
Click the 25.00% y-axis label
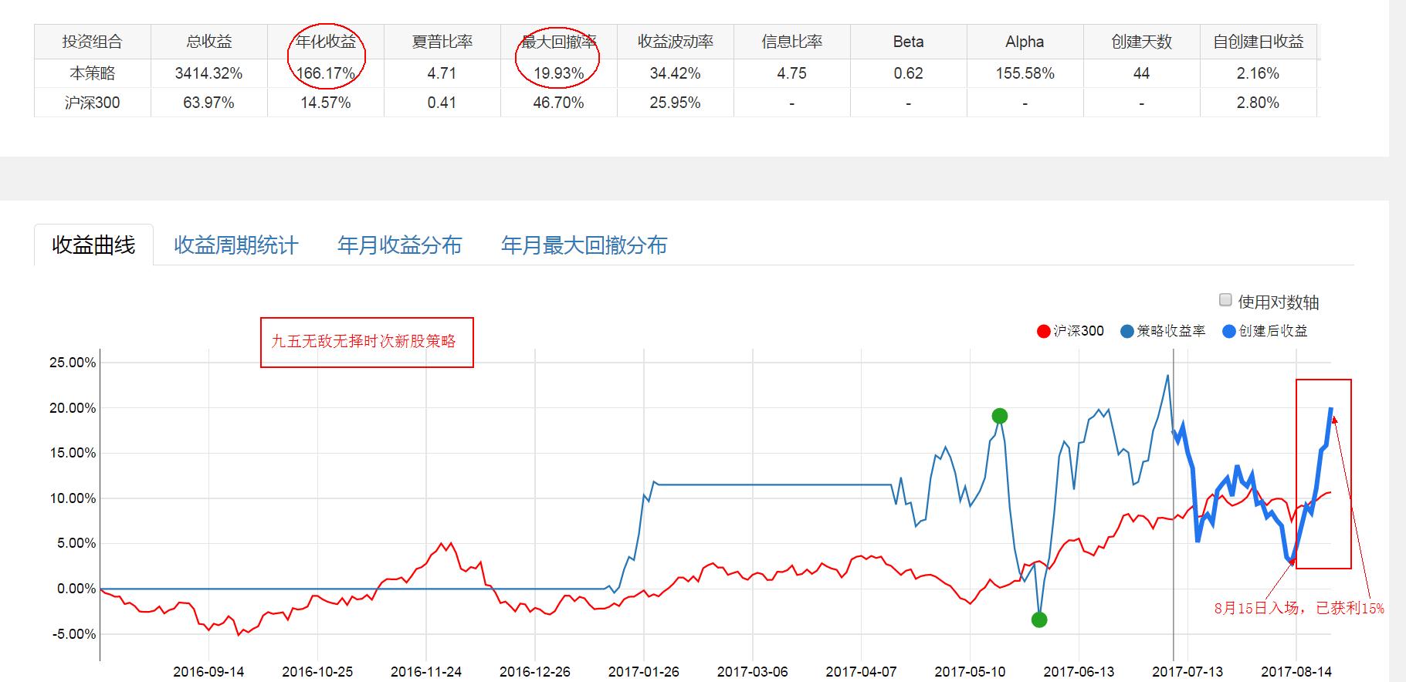pos(73,363)
